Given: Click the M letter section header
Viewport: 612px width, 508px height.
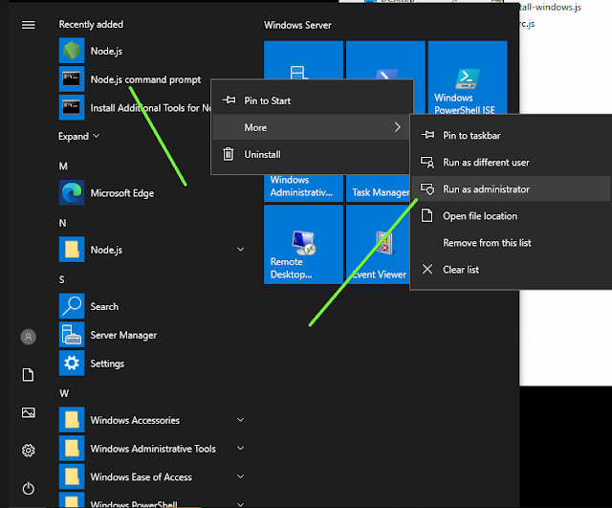Looking at the screenshot, I should tap(63, 166).
